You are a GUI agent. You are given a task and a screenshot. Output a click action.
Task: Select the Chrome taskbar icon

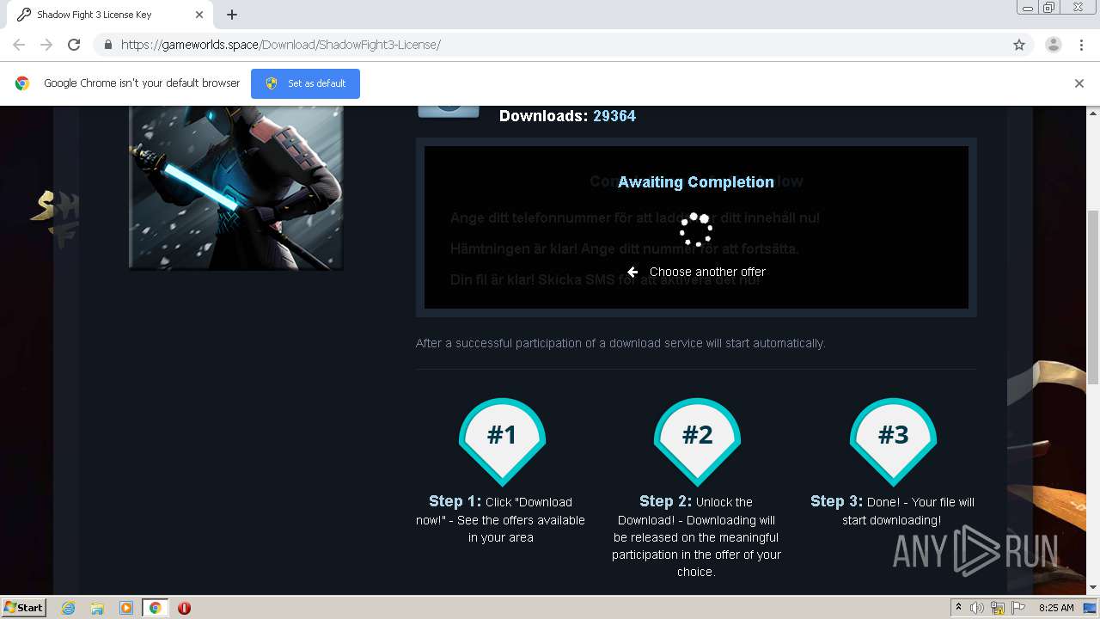(156, 608)
